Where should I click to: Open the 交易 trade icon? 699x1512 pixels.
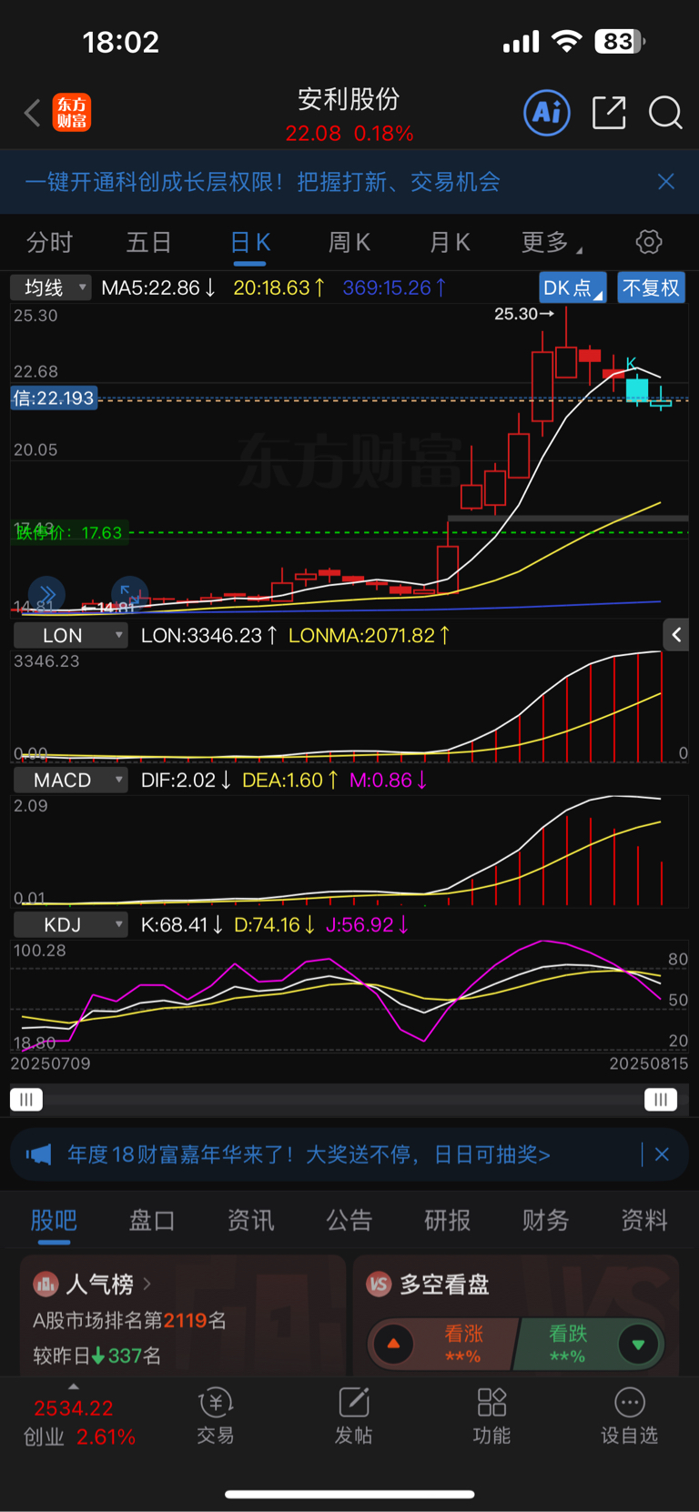click(x=216, y=1416)
